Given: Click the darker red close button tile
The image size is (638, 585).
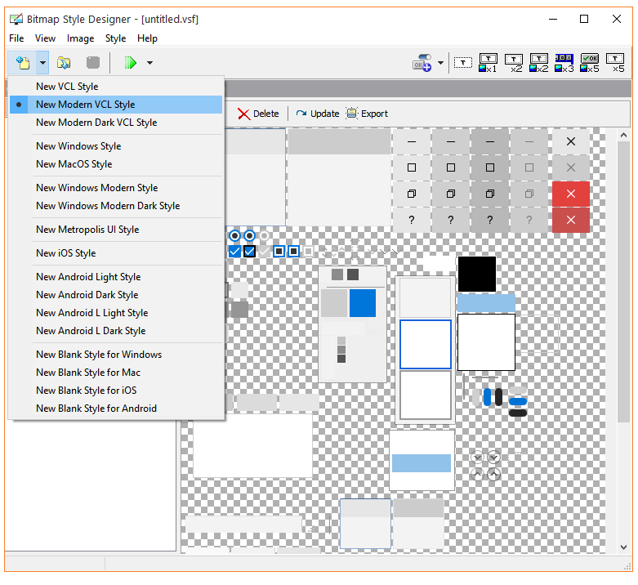Looking at the screenshot, I should point(571,220).
